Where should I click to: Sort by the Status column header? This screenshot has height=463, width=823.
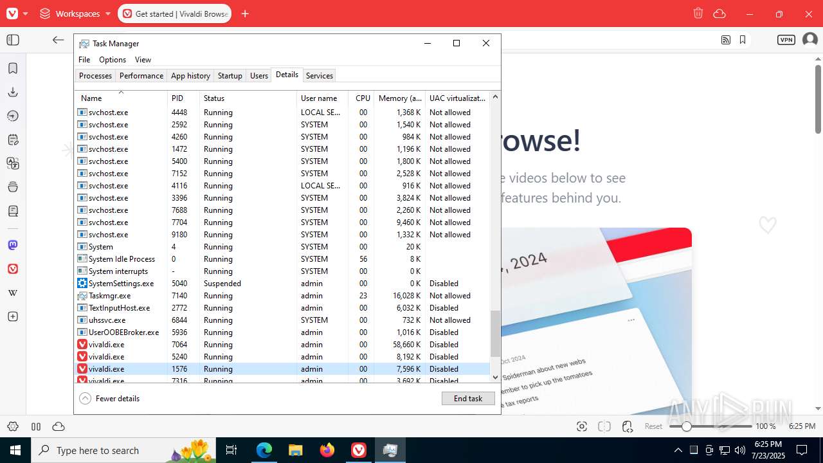point(248,98)
